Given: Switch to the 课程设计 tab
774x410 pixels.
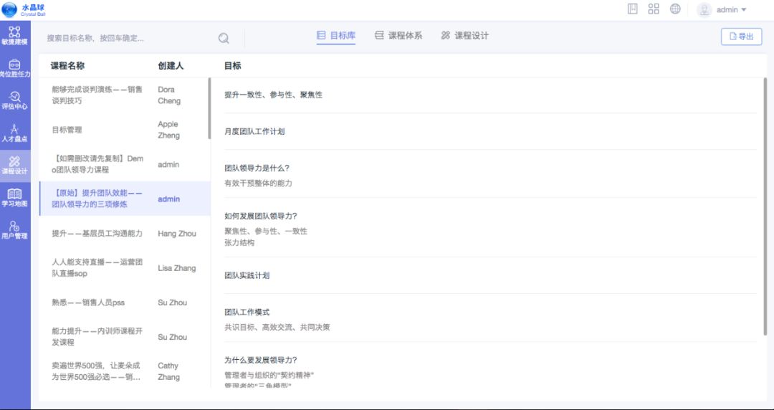Looking at the screenshot, I should (464, 35).
